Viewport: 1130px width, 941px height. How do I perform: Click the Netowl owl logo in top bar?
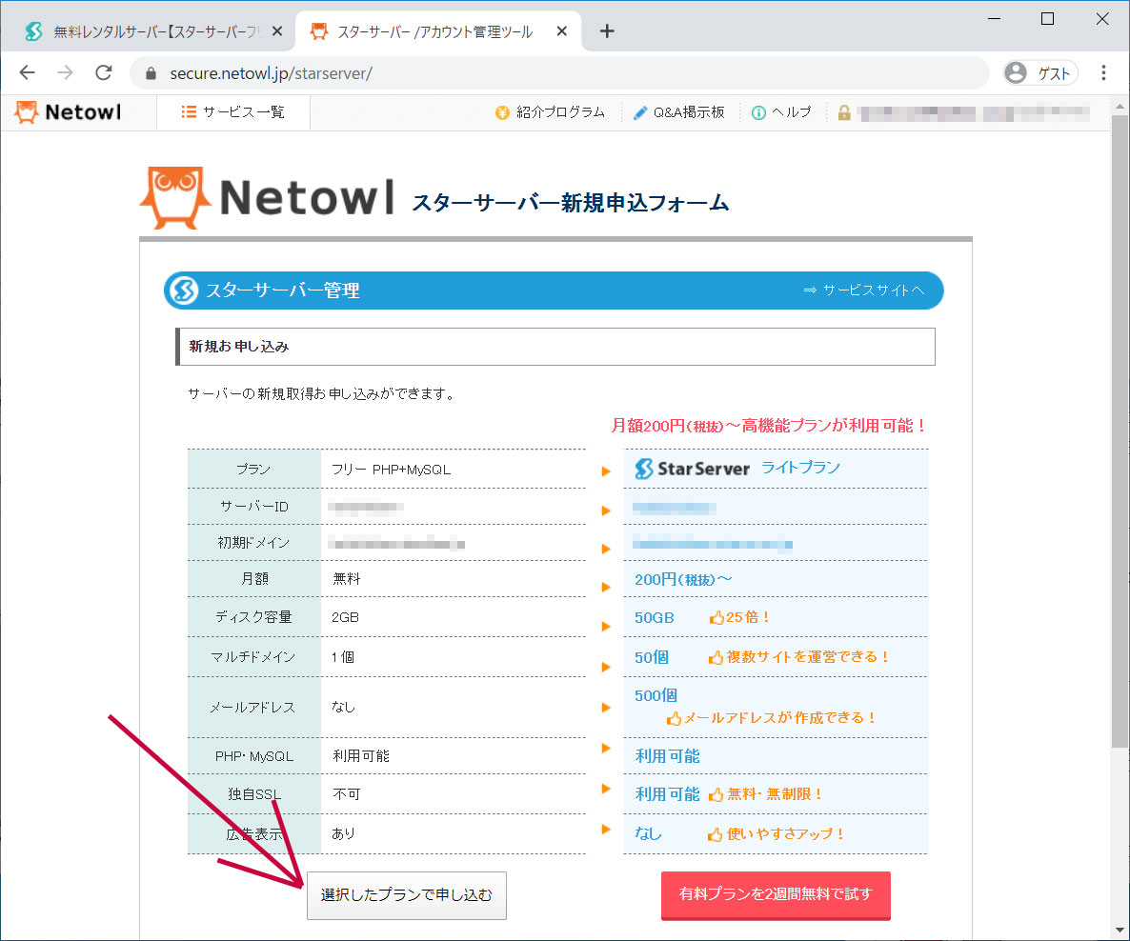pos(69,112)
